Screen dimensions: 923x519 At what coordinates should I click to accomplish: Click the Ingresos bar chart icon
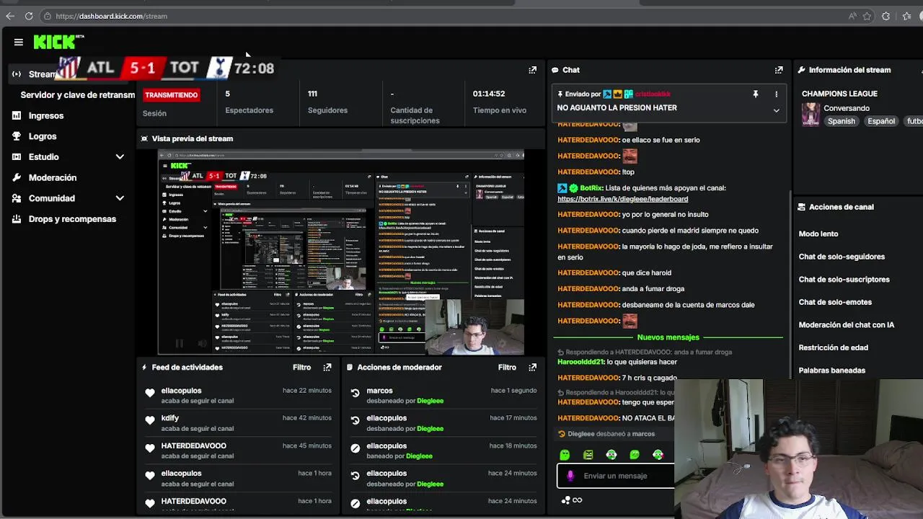click(x=17, y=115)
